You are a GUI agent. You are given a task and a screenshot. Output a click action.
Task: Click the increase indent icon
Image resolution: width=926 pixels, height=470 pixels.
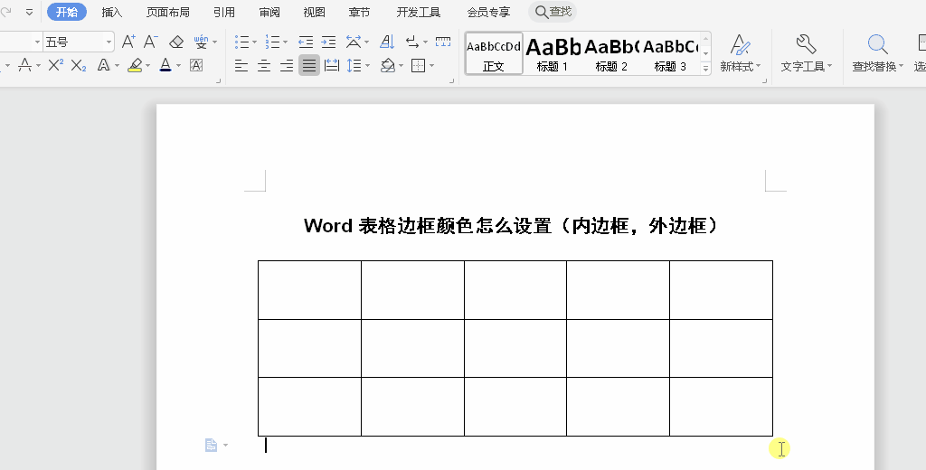point(328,42)
